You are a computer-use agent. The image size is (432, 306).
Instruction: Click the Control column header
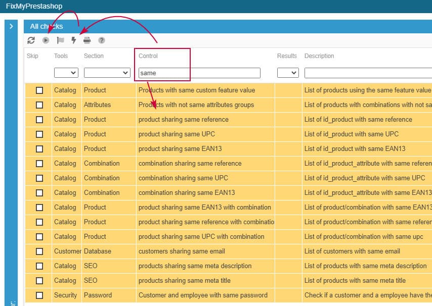click(x=148, y=56)
